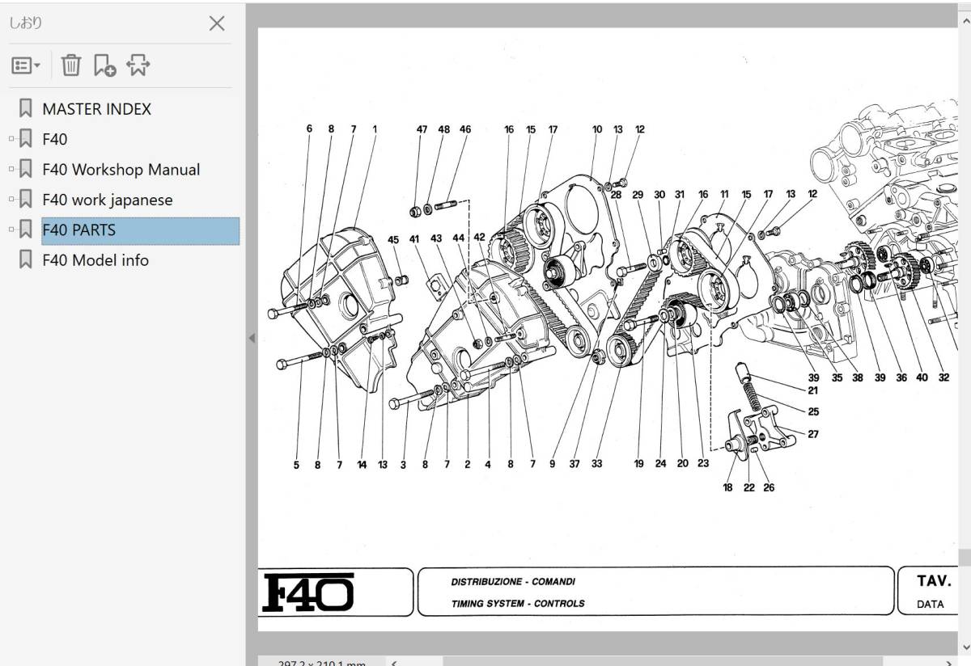The height and width of the screenshot is (666, 971).
Task: Collapse the side panel with the left arrow handle
Action: (x=251, y=338)
